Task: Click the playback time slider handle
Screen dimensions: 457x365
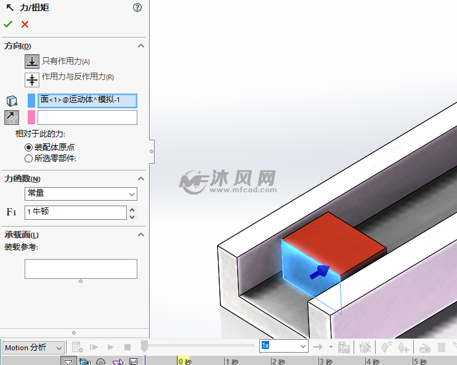Action: point(144,346)
